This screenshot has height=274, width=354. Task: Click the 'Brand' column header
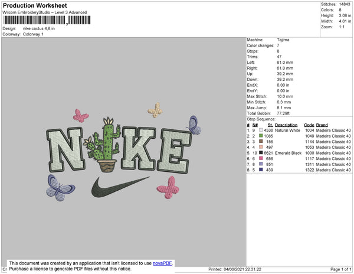pyautogui.click(x=322, y=125)
